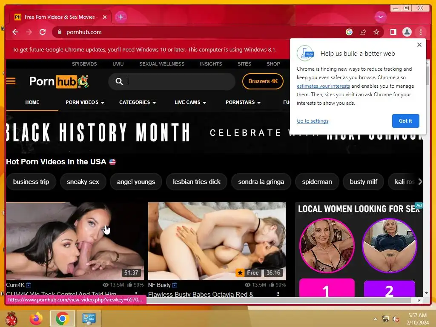Open the SITES top link
The height and width of the screenshot is (327, 436).
pyautogui.click(x=244, y=64)
